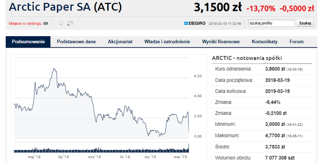Click the wrz '18 axis label
Image resolution: width=323 pixels, height=162 pixels.
point(95,157)
